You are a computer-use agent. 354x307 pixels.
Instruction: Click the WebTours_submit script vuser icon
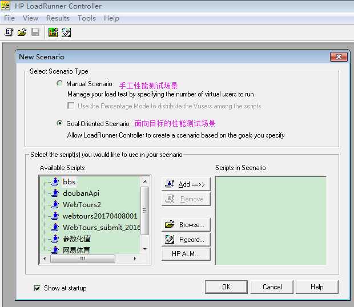click(x=55, y=227)
